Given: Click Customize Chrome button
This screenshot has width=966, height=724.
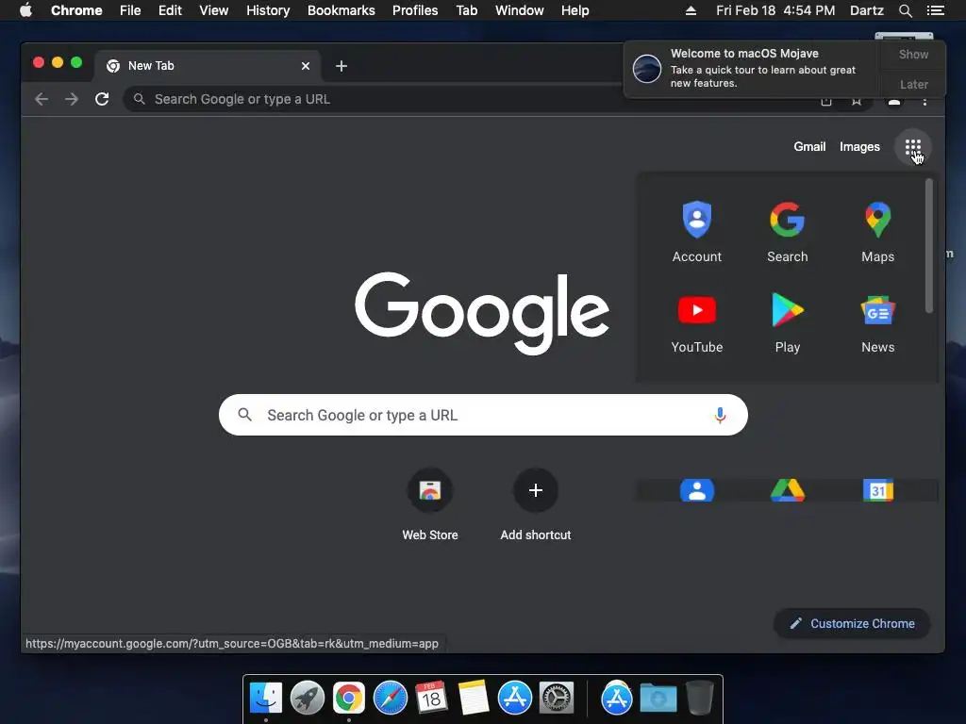Looking at the screenshot, I should click(852, 624).
